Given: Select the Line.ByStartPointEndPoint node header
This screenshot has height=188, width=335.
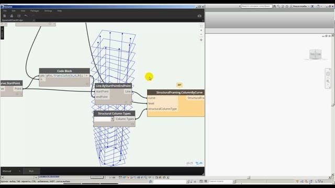Looking at the screenshot, I should (x=113, y=86).
